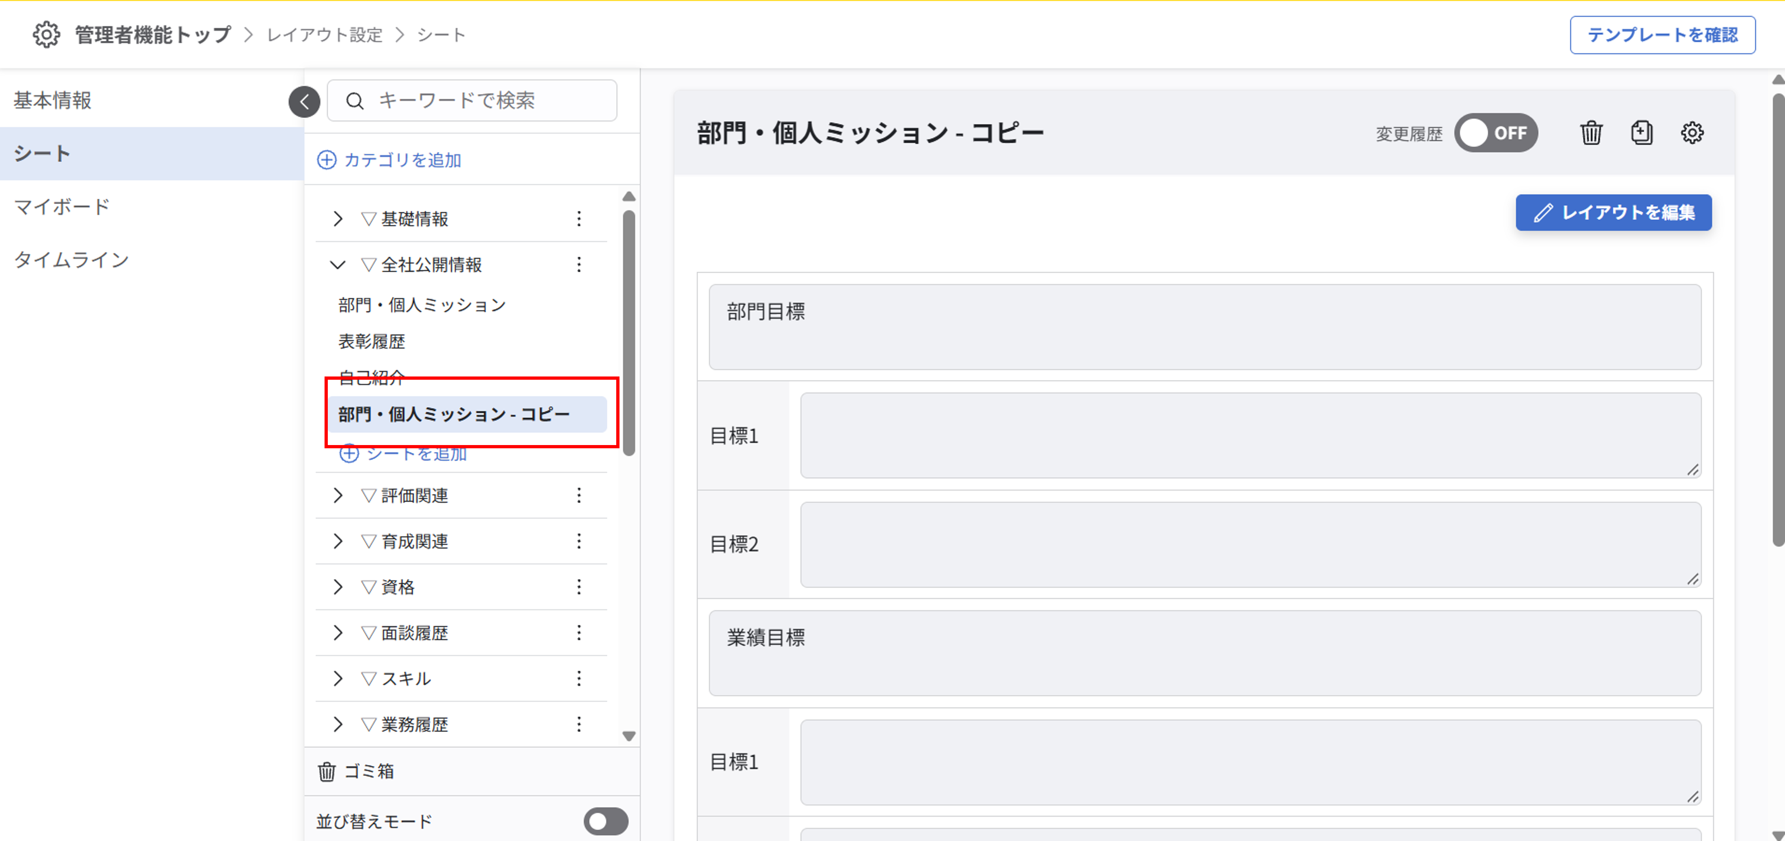Expand the スキル category
This screenshot has width=1785, height=841.
(338, 678)
